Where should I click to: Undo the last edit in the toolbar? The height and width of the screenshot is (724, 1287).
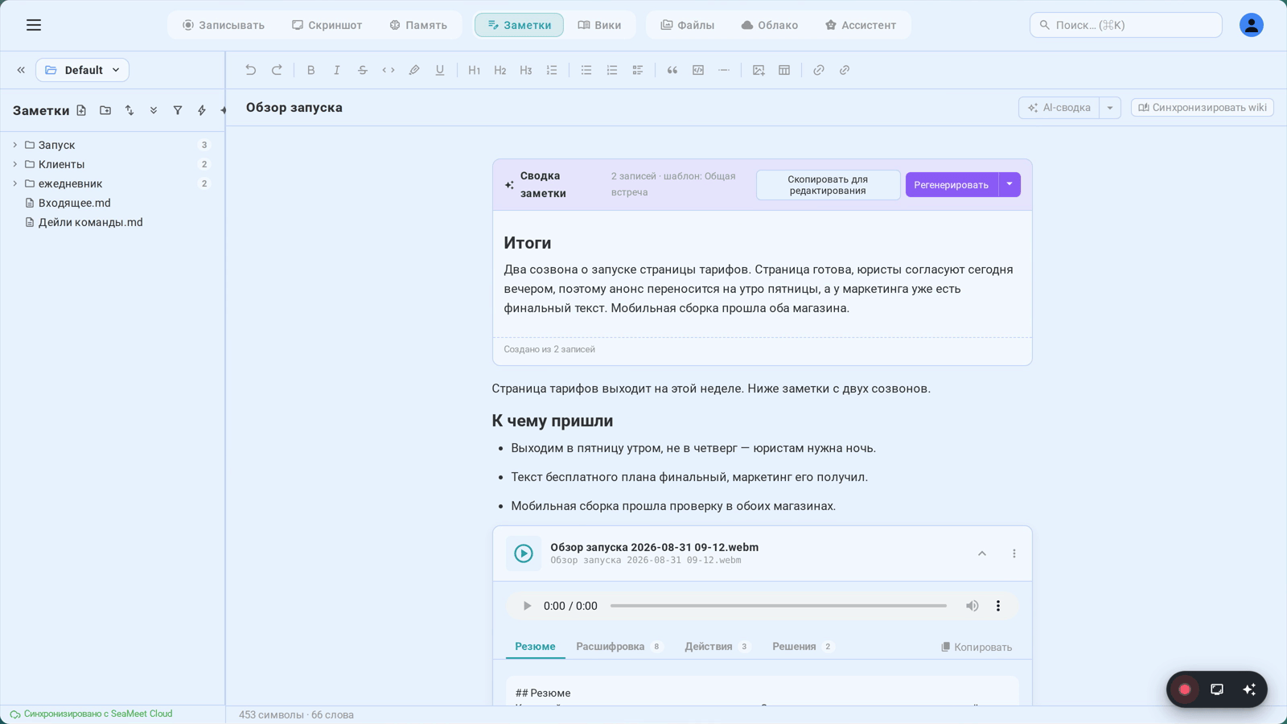tap(251, 70)
